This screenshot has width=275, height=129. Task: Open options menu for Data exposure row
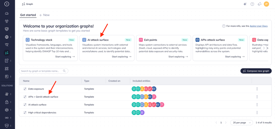point(257,89)
